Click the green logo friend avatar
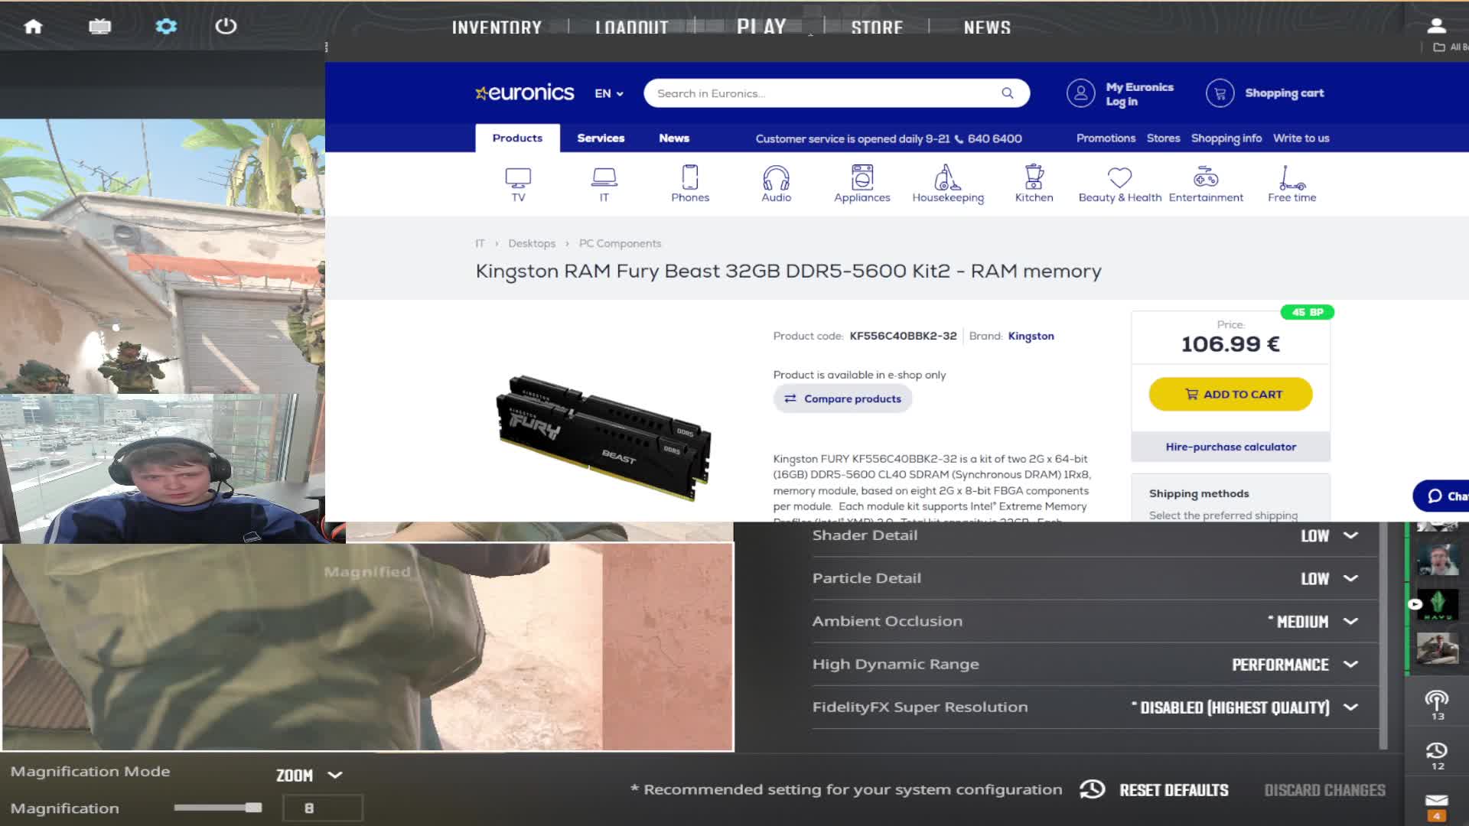 1438,604
